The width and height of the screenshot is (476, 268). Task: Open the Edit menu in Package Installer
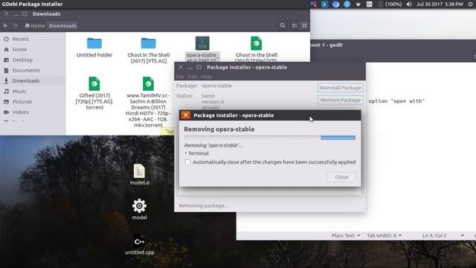coord(192,77)
